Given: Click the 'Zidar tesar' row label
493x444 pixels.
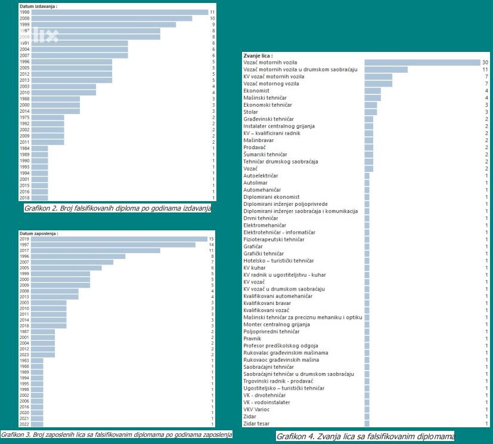Looking at the screenshot, I should pos(258,424).
